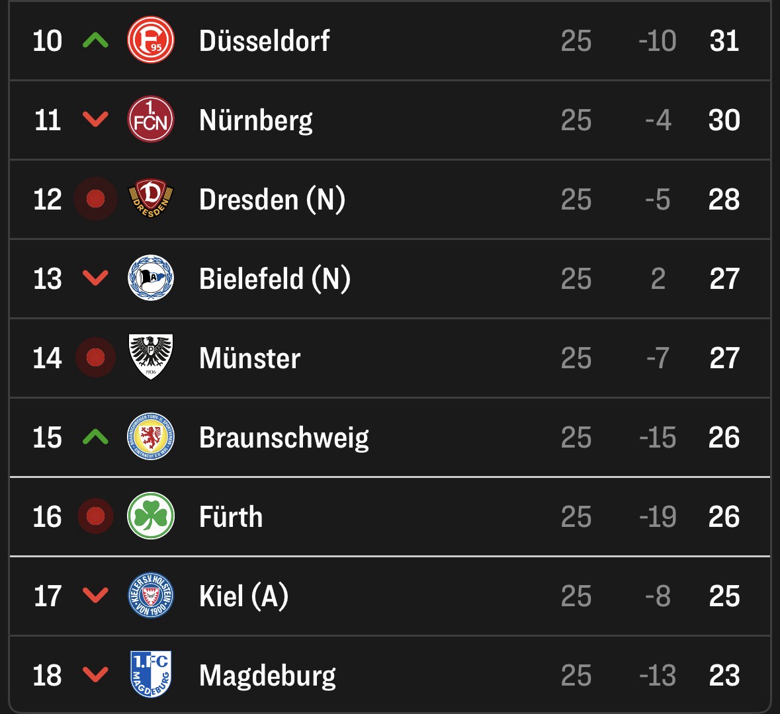
Task: Click the 1. FC Magdeburg badge
Action: 150,674
